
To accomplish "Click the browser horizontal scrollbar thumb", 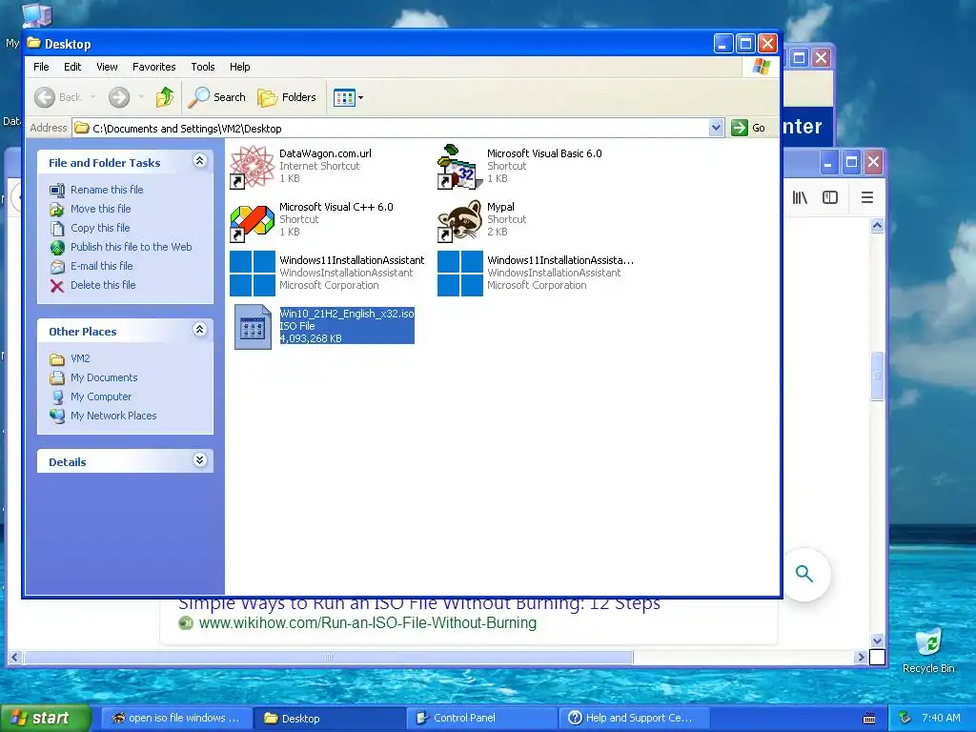I will (x=329, y=657).
